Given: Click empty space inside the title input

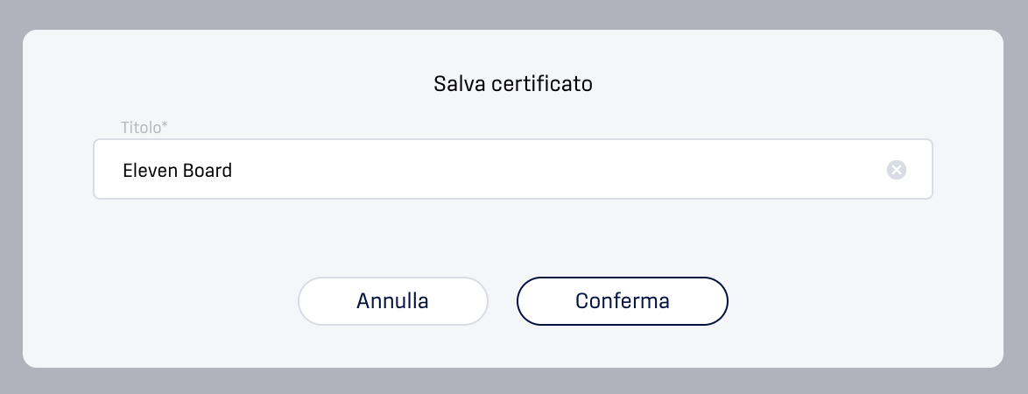Looking at the screenshot, I should [557, 170].
